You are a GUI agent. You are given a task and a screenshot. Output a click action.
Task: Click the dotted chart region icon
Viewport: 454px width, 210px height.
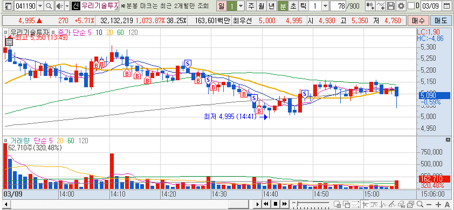point(355,204)
